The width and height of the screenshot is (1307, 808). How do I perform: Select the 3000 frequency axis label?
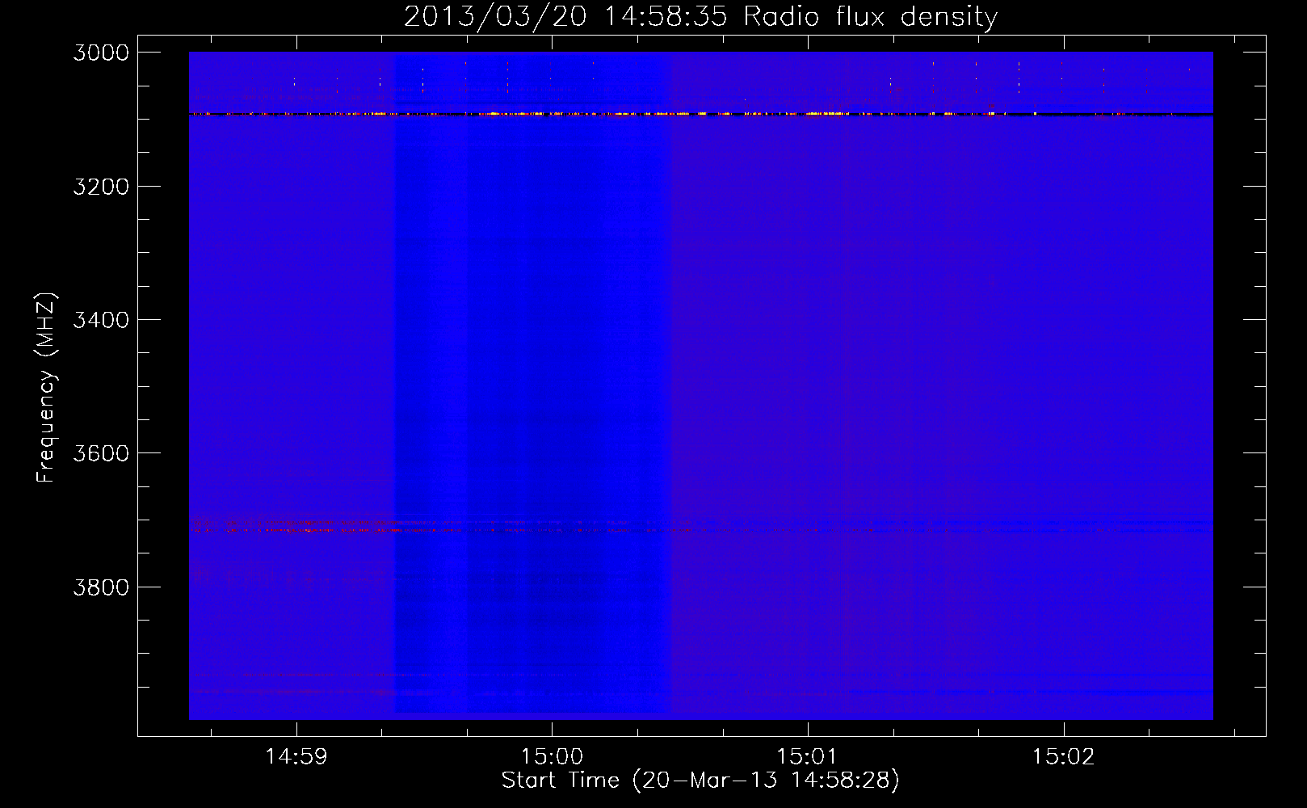[x=101, y=53]
